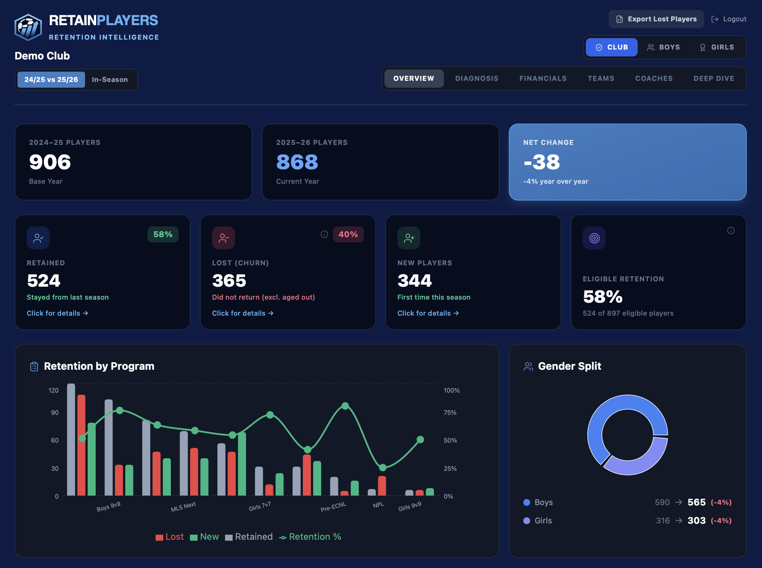The image size is (762, 568).
Task: Expand lost players via Click for details
Action: tap(243, 313)
